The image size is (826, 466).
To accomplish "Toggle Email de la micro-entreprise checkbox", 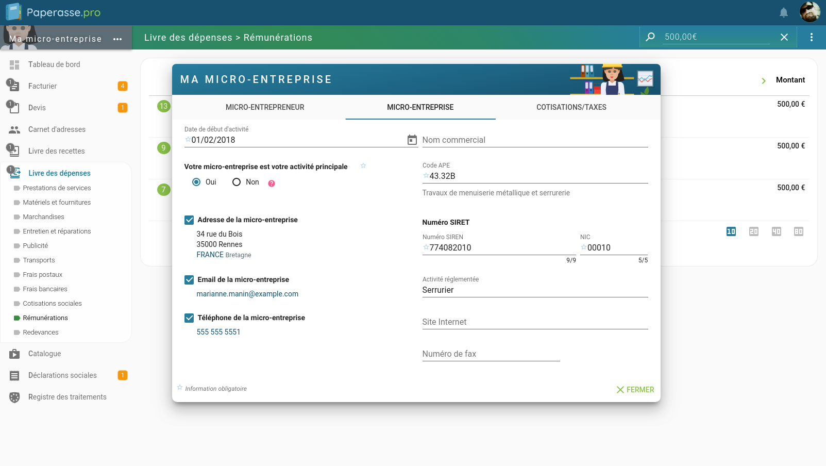I will pyautogui.click(x=189, y=280).
